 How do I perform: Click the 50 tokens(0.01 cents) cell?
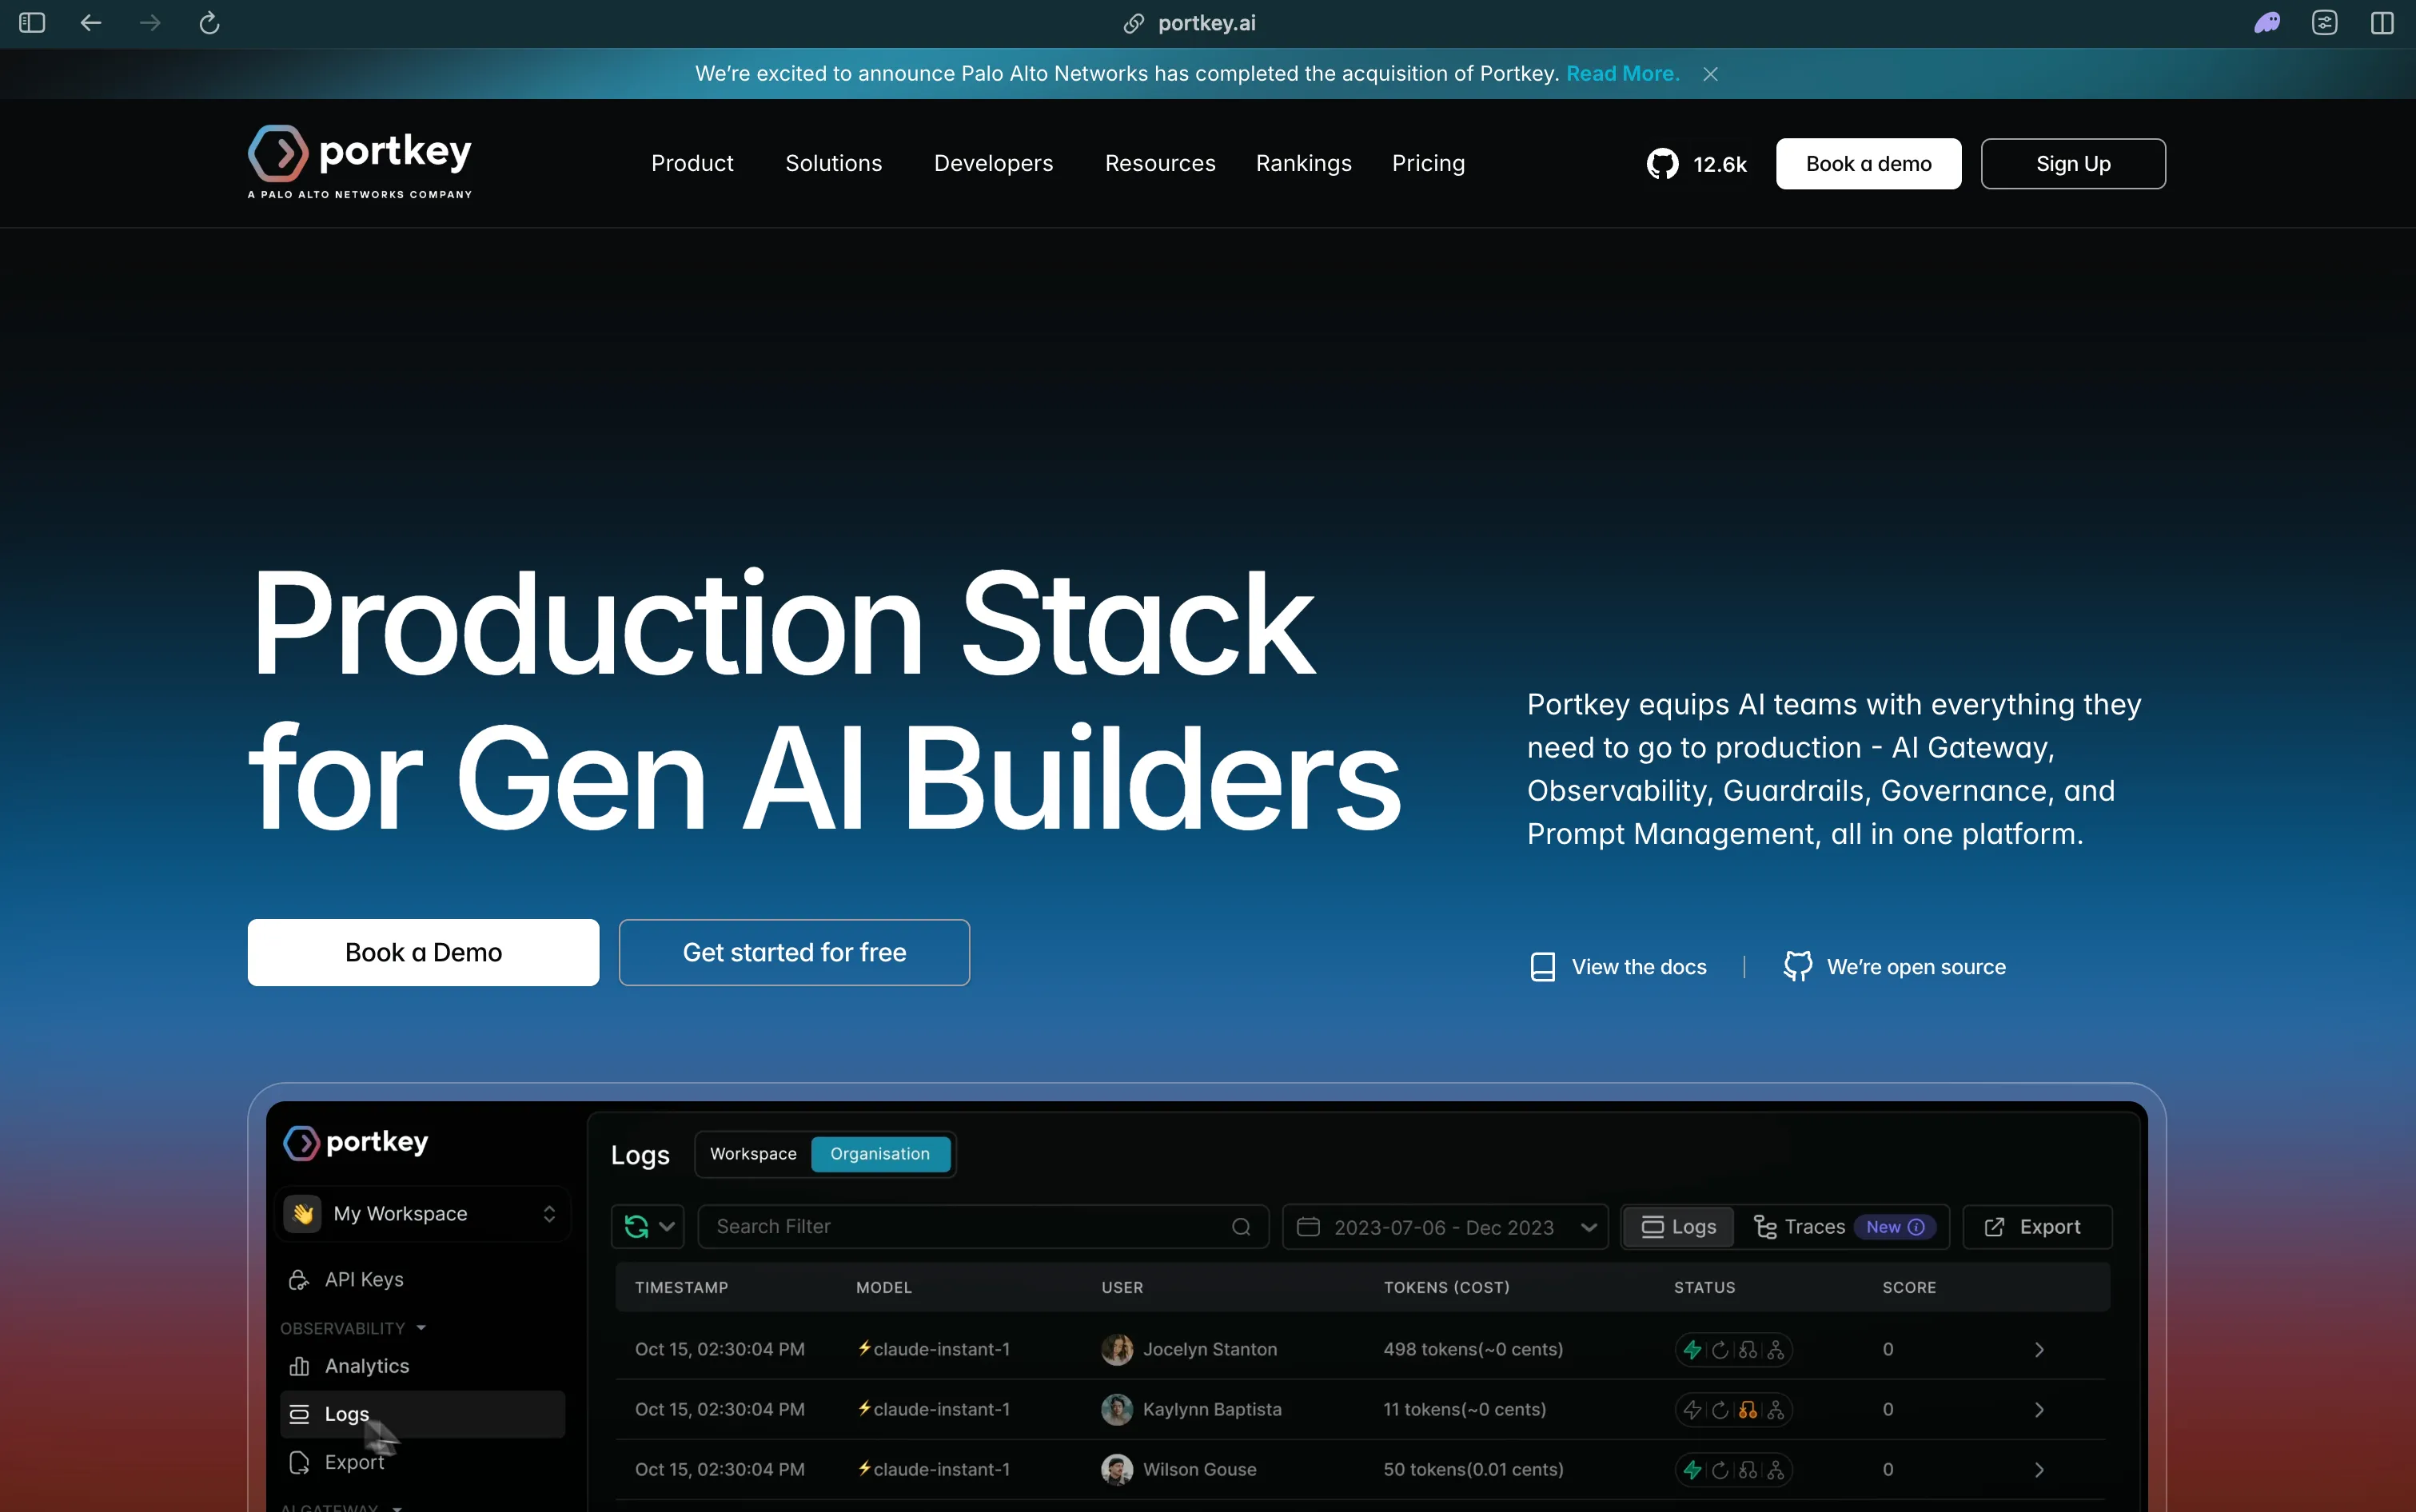[x=1473, y=1470]
